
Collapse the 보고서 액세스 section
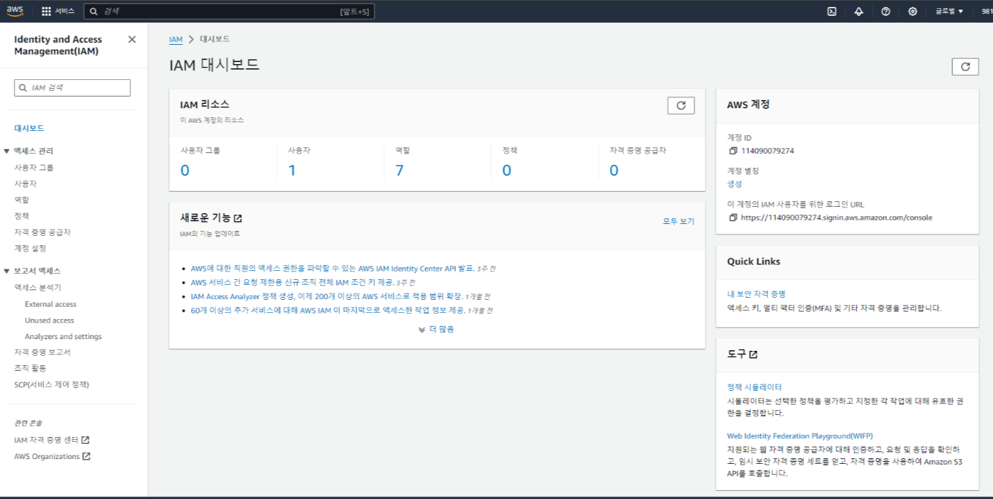click(7, 271)
